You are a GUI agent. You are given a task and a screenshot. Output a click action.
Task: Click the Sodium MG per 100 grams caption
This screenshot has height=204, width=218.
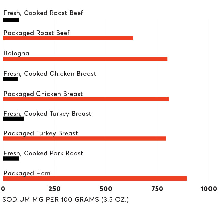66,200
